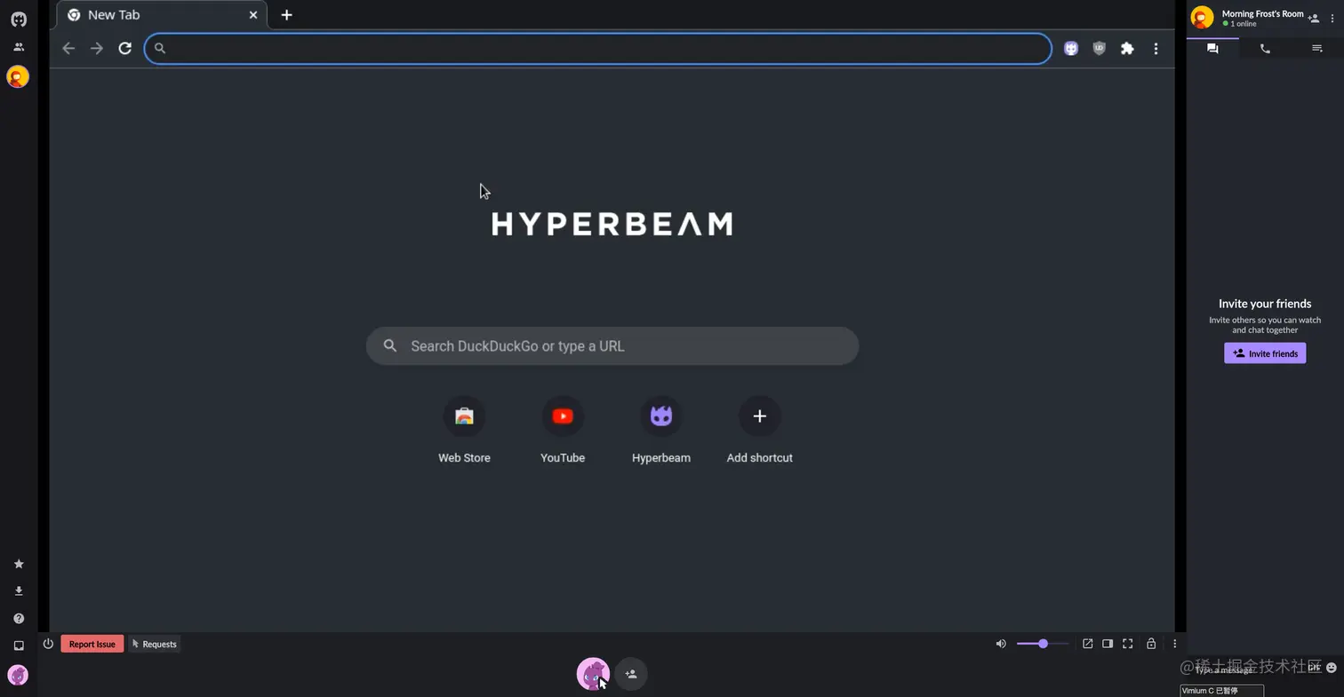Open the friends icon in left sidebar
The height and width of the screenshot is (697, 1344).
pos(18,47)
